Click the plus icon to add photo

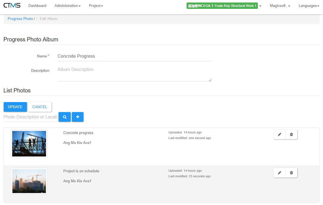click(x=78, y=117)
